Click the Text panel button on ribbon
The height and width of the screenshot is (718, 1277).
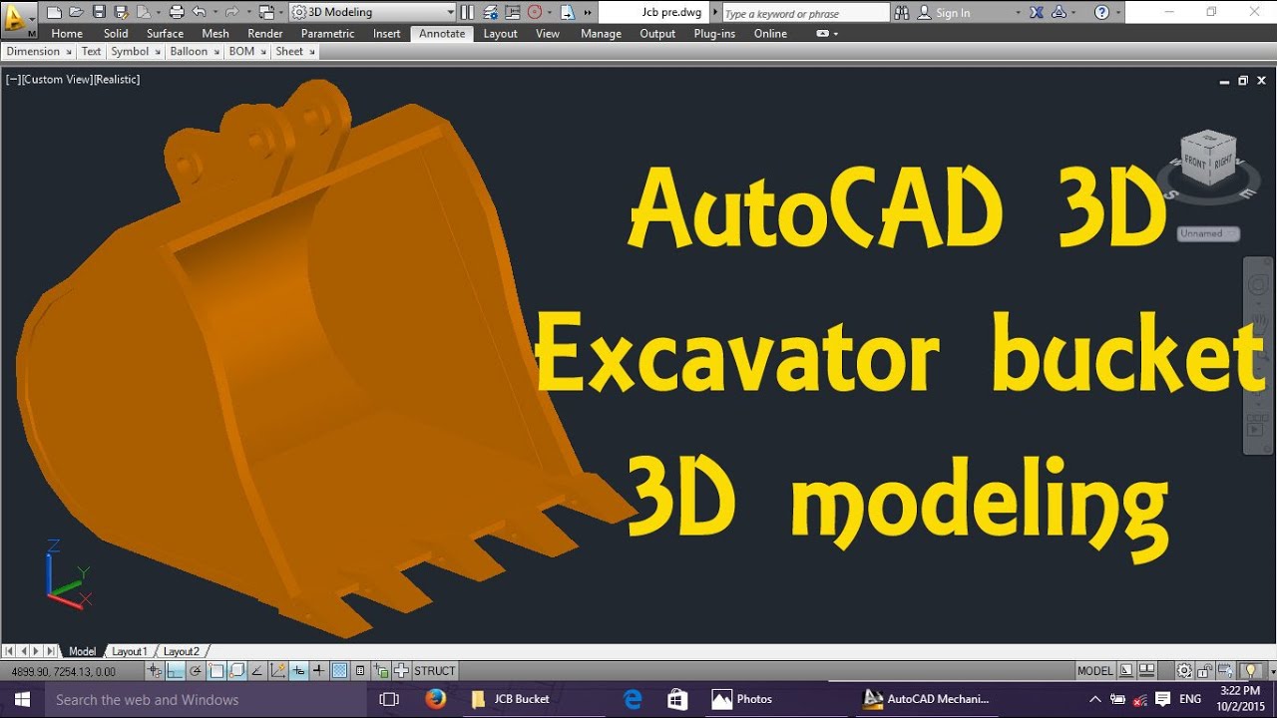tap(91, 52)
